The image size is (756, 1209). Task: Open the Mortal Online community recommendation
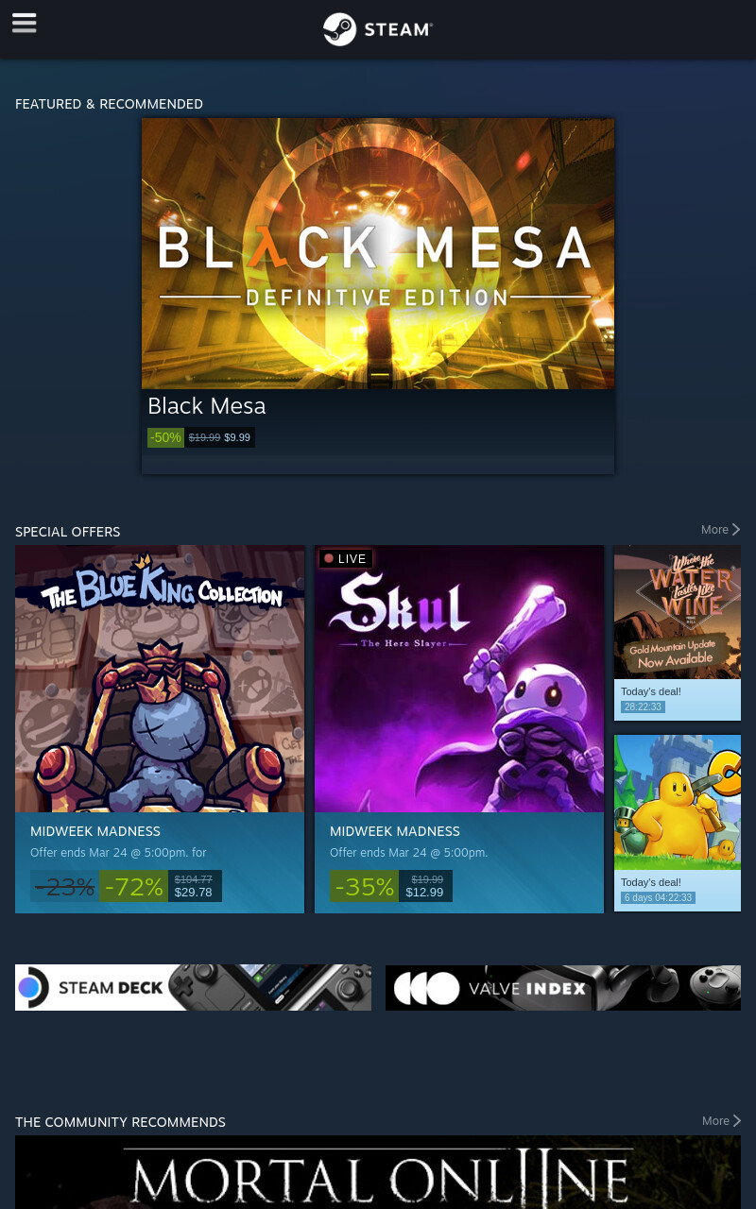(378, 1172)
